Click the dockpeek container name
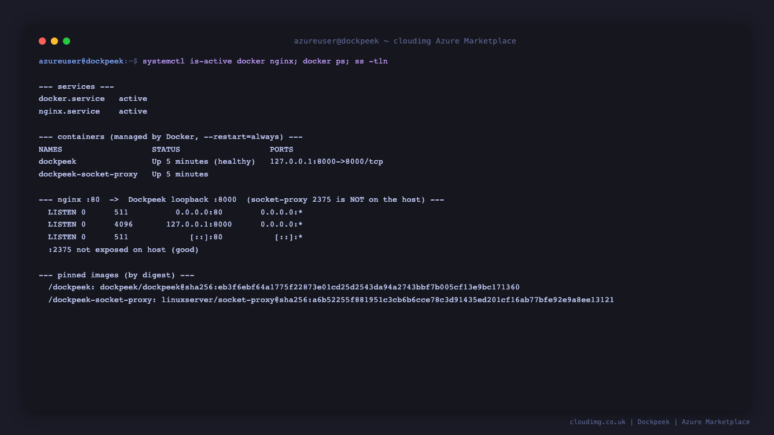 pos(57,162)
